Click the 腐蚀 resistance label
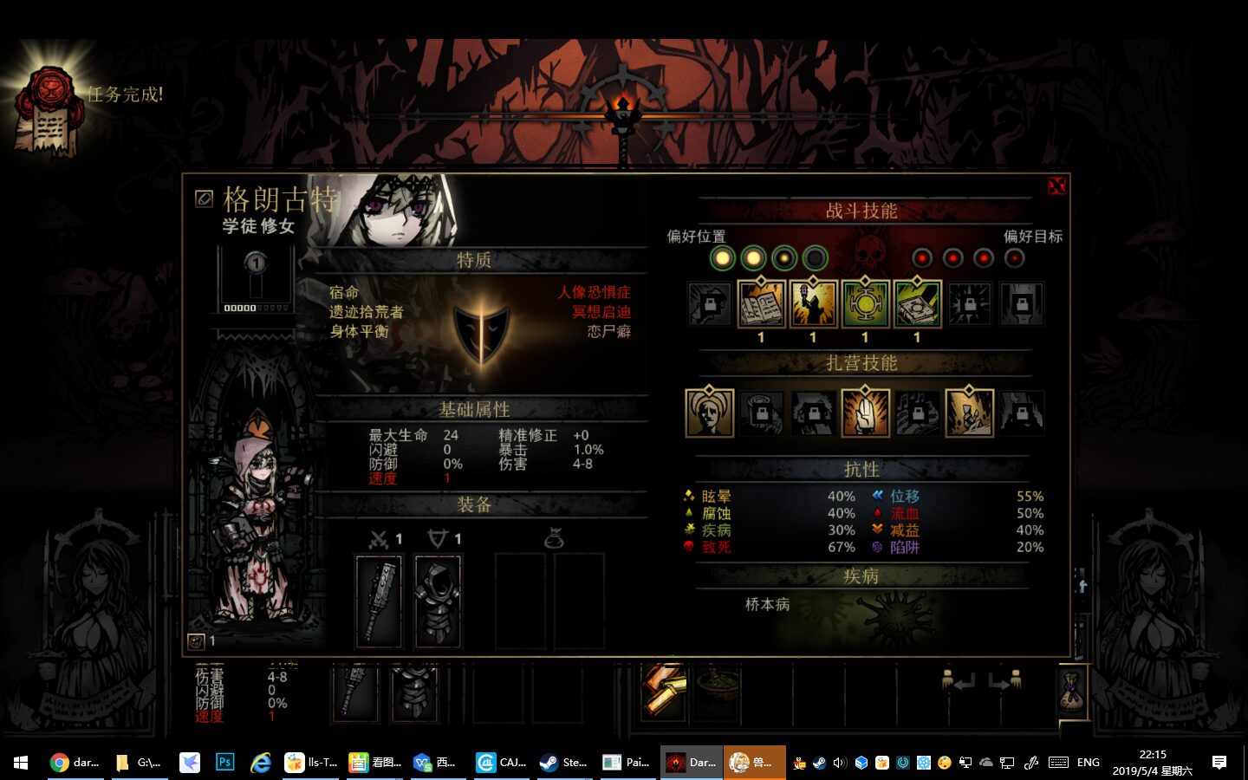Viewport: 1248px width, 780px height. pyautogui.click(x=717, y=513)
